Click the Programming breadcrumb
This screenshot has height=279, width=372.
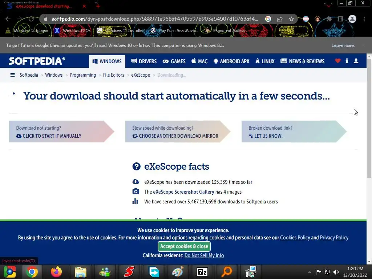tap(83, 75)
